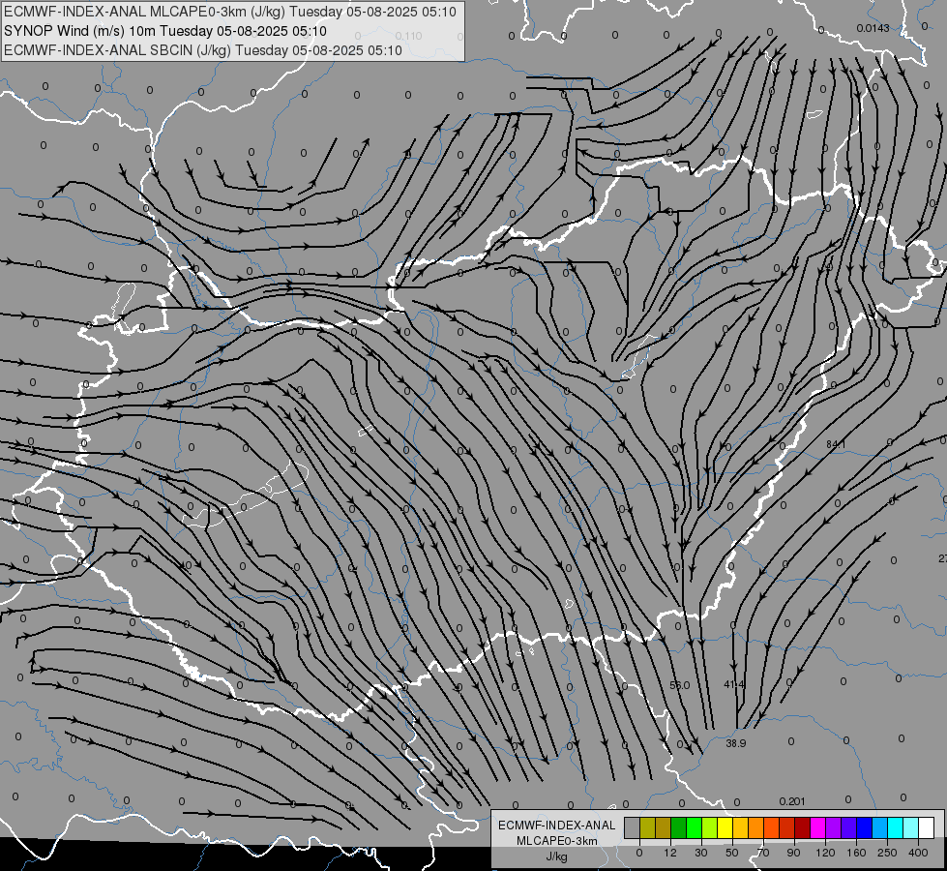Click legend scale label 30
The image size is (947, 871).
pyautogui.click(x=701, y=853)
